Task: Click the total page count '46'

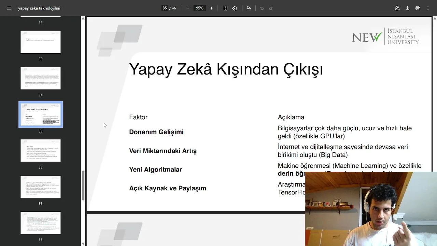Action: (x=174, y=8)
